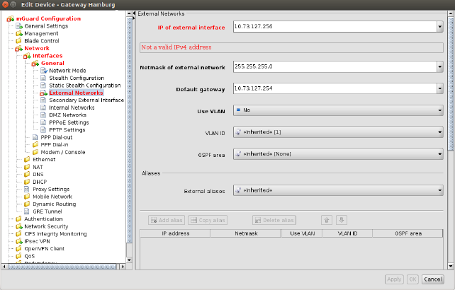This screenshot has height=290, width=455.
Task: Click the inherited icon in VLAN ID field
Action: tap(239, 132)
